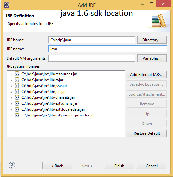Click the jsse.jar library jar icon

[x=17, y=86]
